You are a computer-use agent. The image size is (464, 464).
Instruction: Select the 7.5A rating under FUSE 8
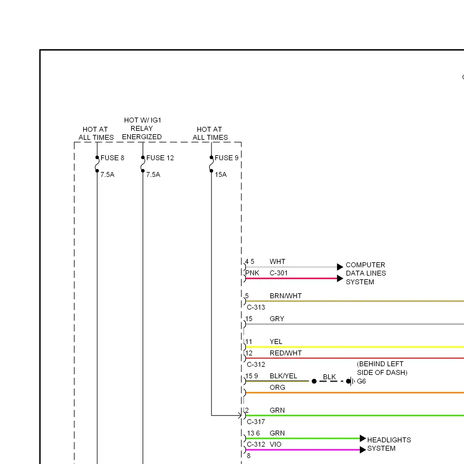click(x=107, y=174)
